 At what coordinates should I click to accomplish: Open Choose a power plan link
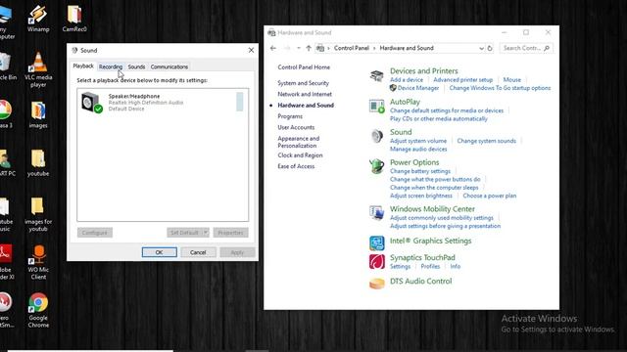click(x=490, y=196)
